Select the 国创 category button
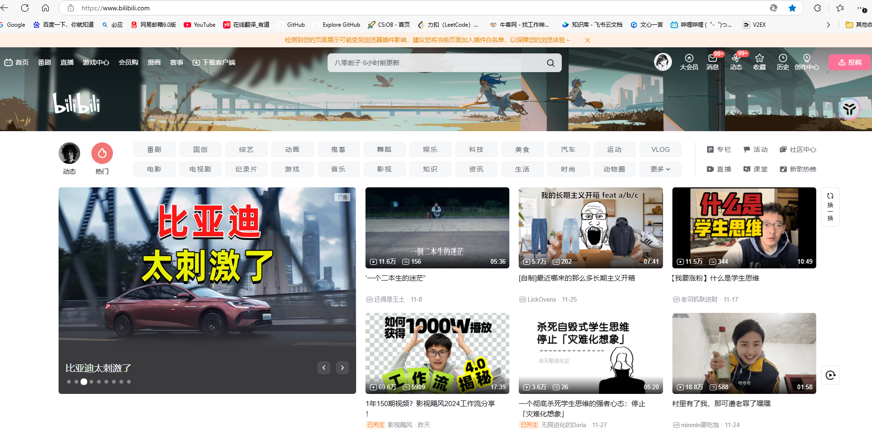Viewport: 872px width, 437px height. tap(200, 149)
